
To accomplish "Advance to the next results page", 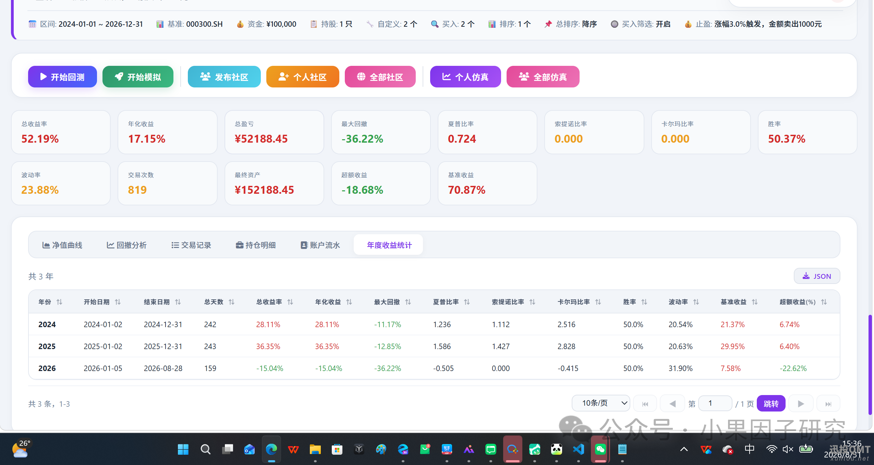I will coord(801,404).
